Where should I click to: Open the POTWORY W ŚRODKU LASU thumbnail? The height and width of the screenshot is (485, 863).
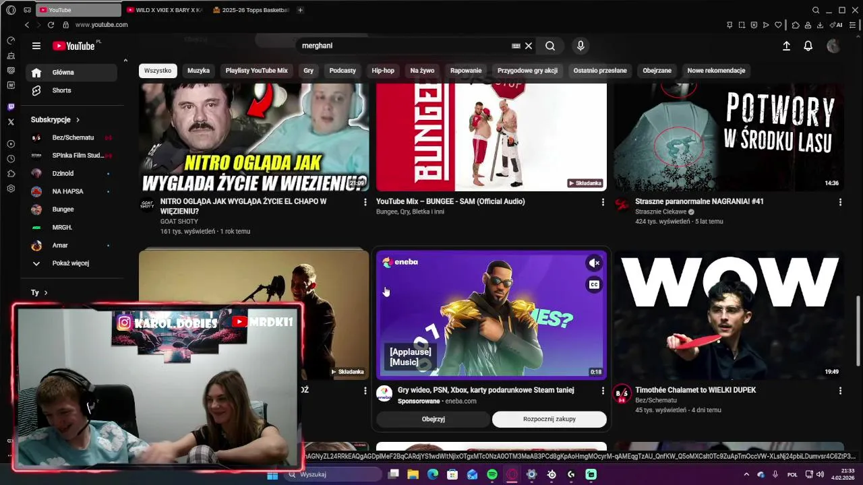tap(728, 137)
